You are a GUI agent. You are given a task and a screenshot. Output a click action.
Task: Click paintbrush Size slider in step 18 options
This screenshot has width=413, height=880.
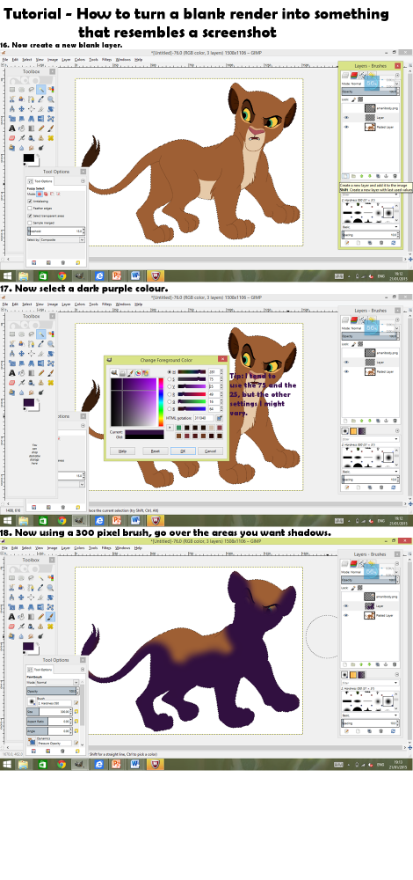click(49, 712)
